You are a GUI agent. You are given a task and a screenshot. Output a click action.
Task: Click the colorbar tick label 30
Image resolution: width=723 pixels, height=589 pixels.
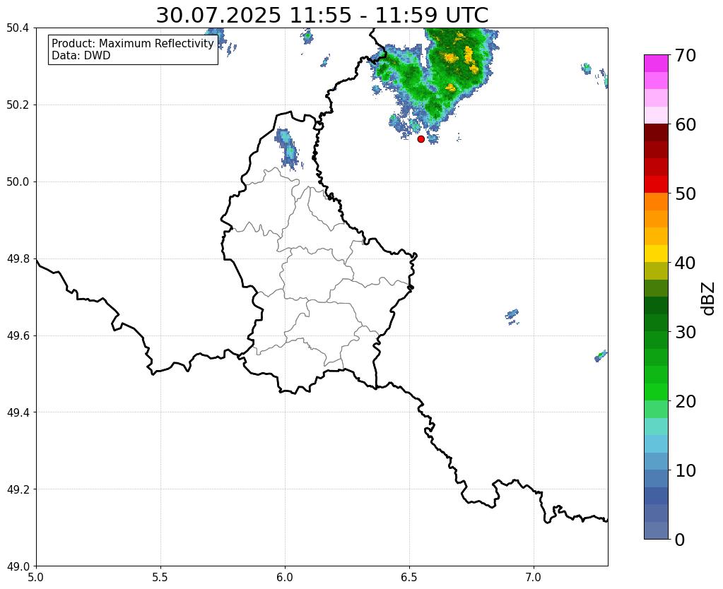[686, 332]
